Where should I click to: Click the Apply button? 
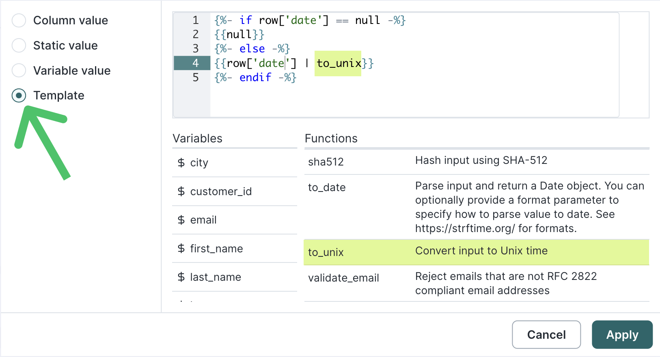pos(622,335)
